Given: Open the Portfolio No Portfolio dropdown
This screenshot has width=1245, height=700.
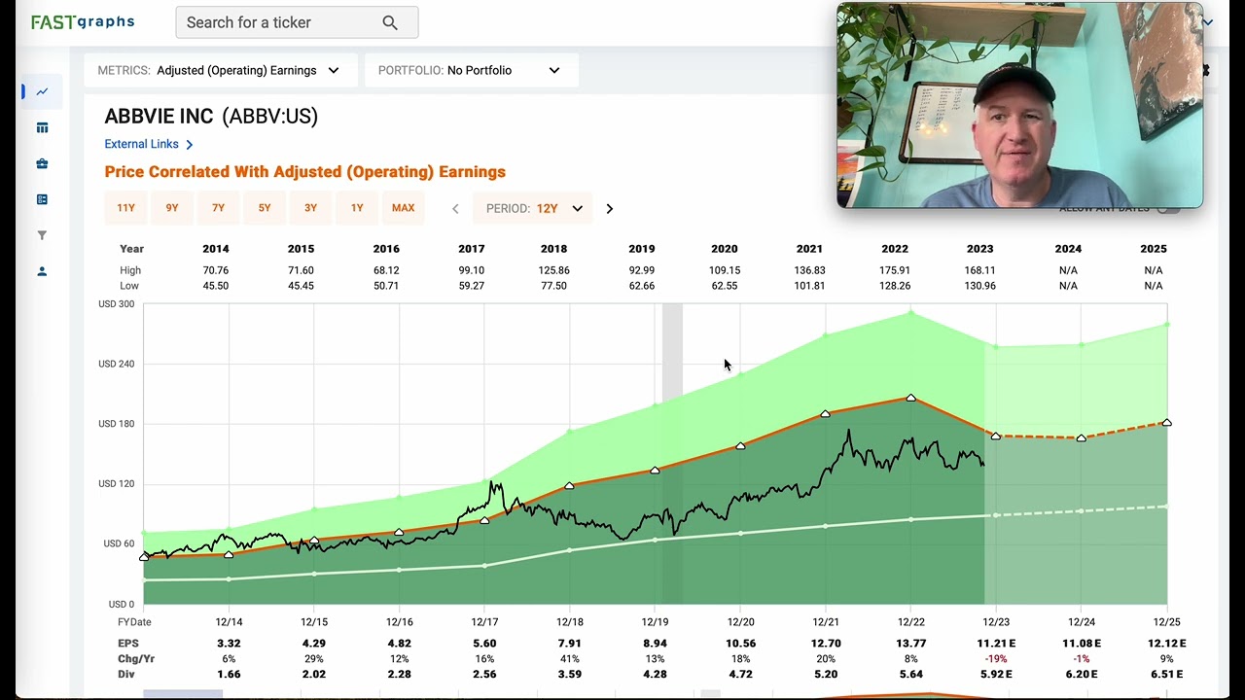Looking at the screenshot, I should [472, 70].
